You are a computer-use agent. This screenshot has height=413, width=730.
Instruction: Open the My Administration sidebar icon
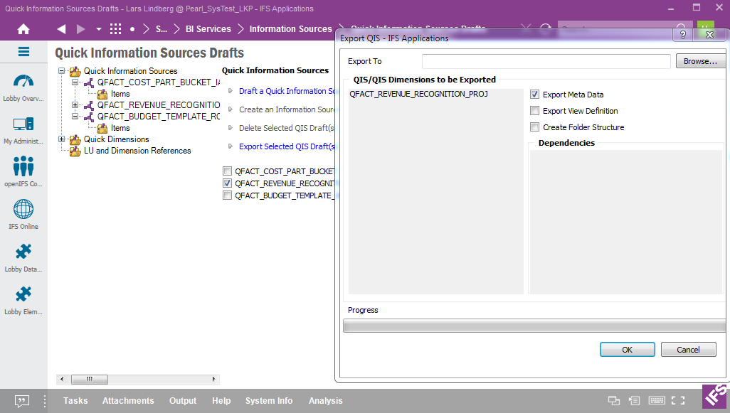pos(23,124)
